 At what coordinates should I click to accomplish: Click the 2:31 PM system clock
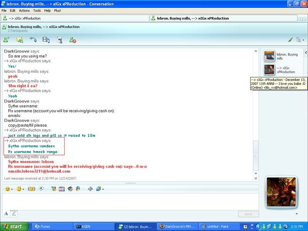pyautogui.click(x=297, y=227)
